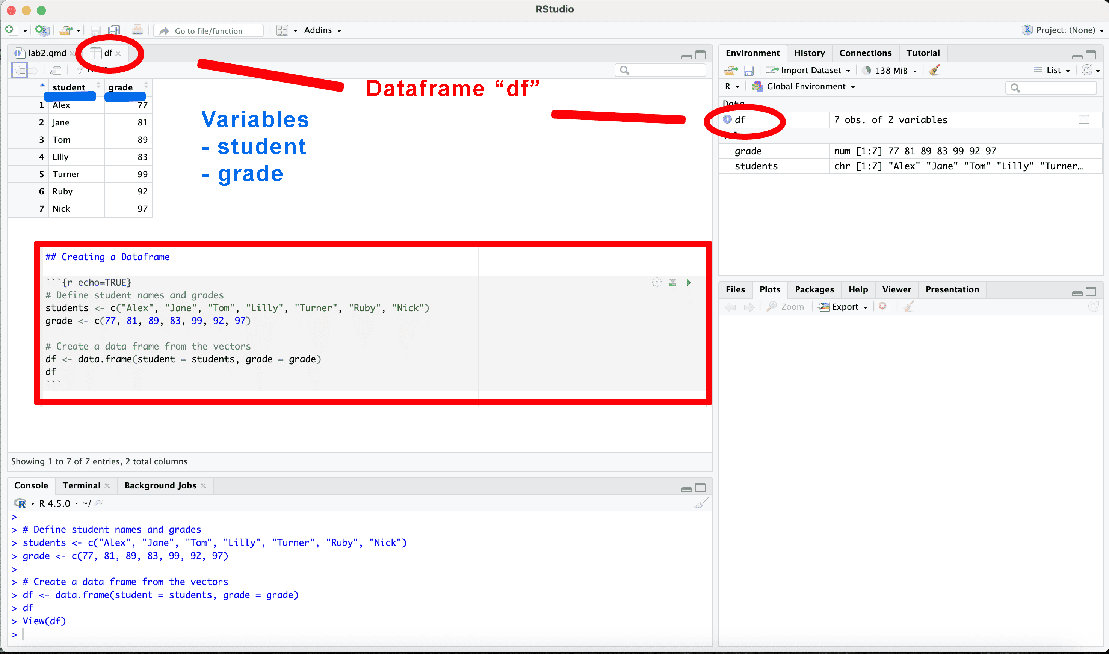The image size is (1109, 654).
Task: Click the Clear console broom icon
Action: [x=701, y=503]
